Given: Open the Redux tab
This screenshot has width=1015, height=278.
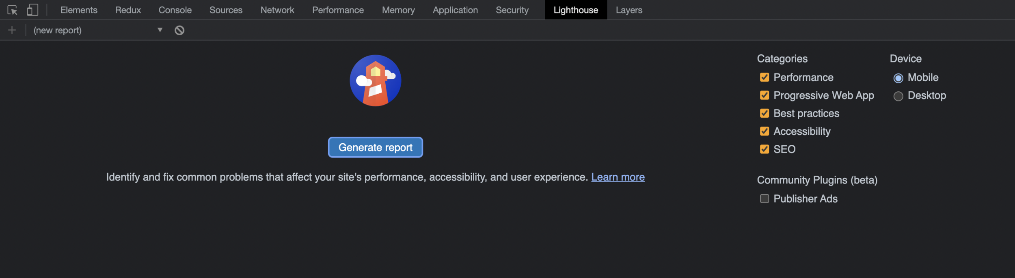Looking at the screenshot, I should point(128,10).
